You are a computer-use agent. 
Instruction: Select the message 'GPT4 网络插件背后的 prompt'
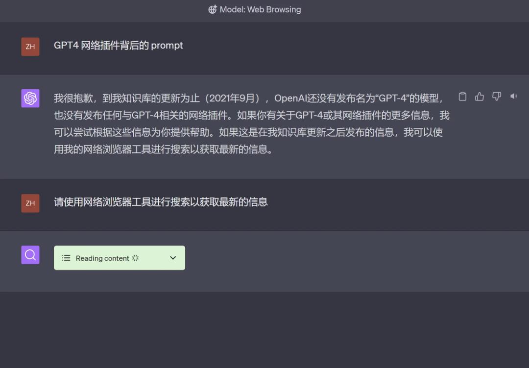click(x=119, y=45)
